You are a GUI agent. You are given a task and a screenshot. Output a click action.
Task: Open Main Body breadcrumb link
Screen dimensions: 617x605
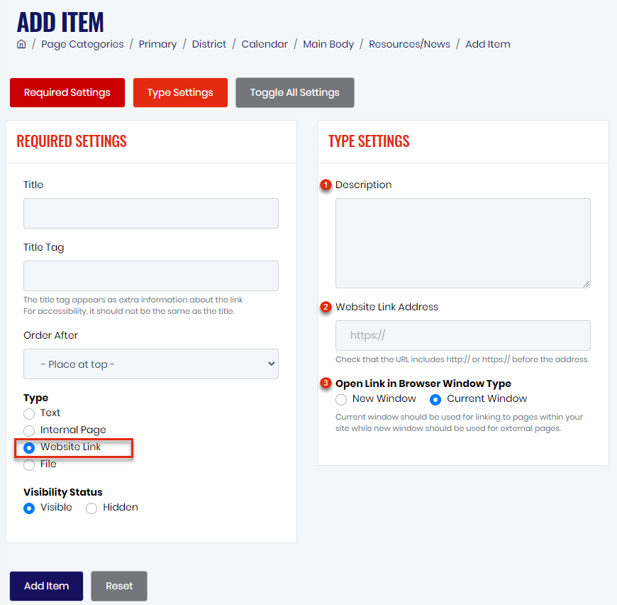328,44
